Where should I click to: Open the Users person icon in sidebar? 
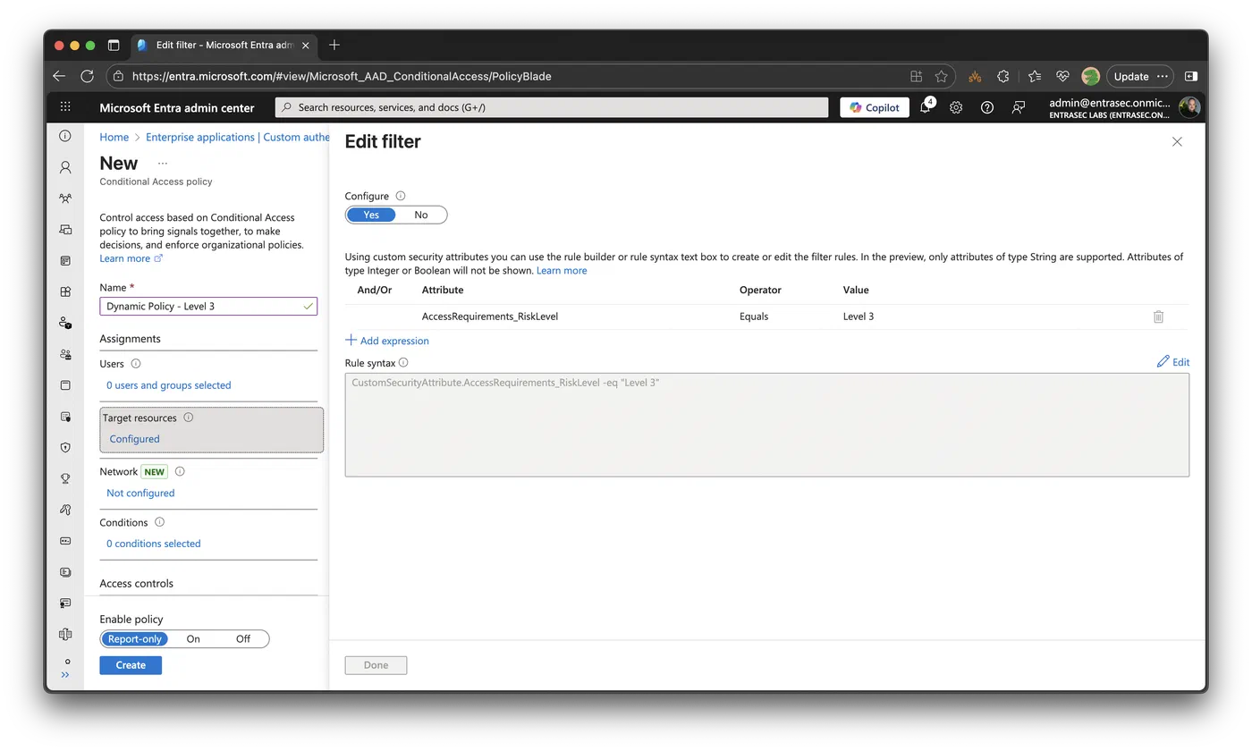click(x=65, y=167)
